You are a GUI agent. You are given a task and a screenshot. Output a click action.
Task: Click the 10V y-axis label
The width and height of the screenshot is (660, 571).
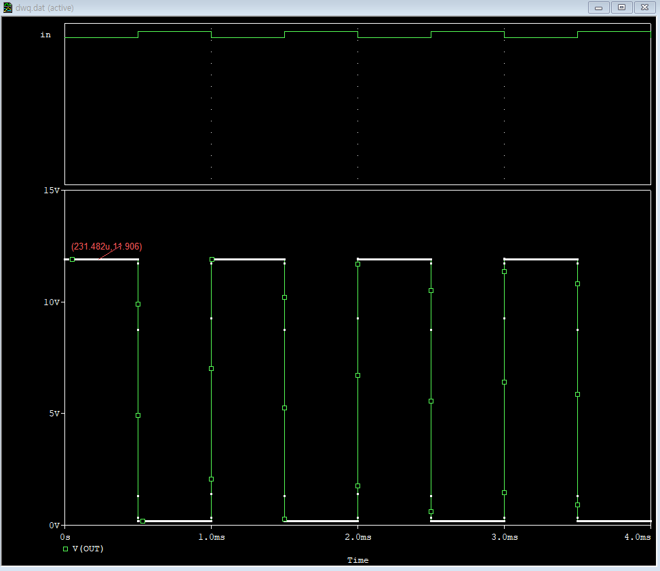pyautogui.click(x=52, y=302)
